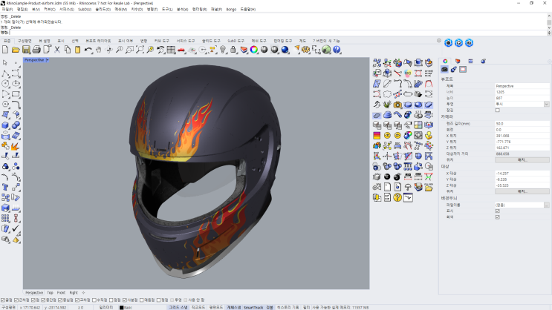Select the Polyline tool in left toolbar
The height and width of the screenshot is (310, 552).
coord(5,73)
